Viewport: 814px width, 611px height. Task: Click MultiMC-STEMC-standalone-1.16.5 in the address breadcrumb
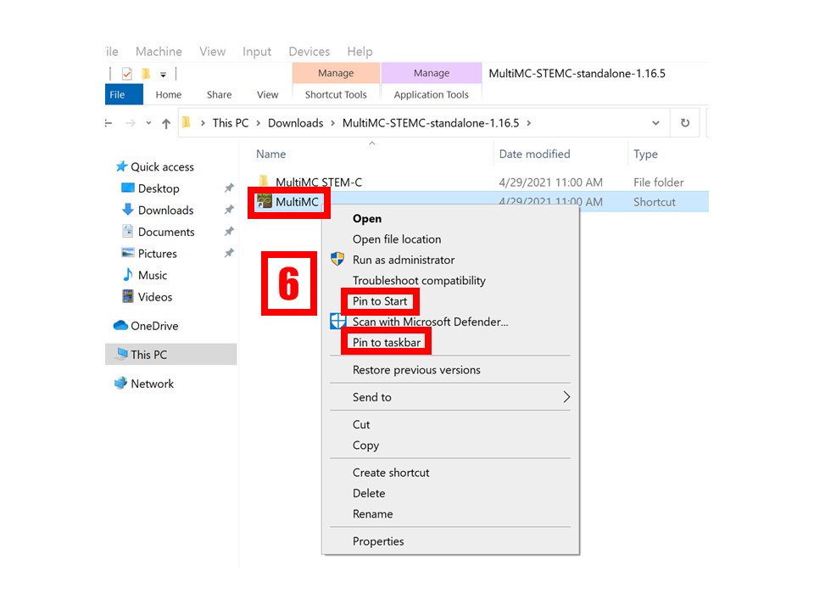431,123
